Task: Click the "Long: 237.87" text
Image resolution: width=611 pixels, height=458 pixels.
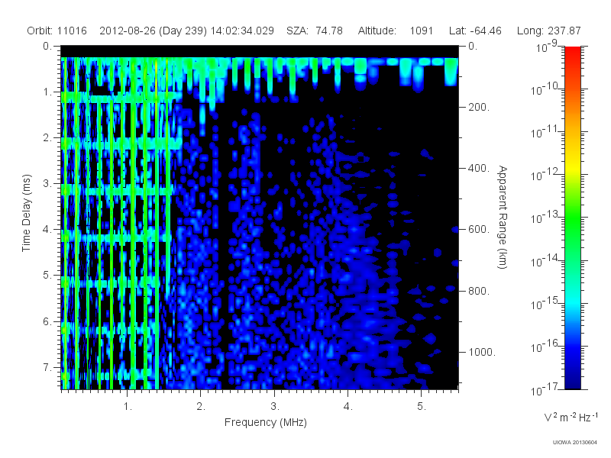Action: point(549,31)
